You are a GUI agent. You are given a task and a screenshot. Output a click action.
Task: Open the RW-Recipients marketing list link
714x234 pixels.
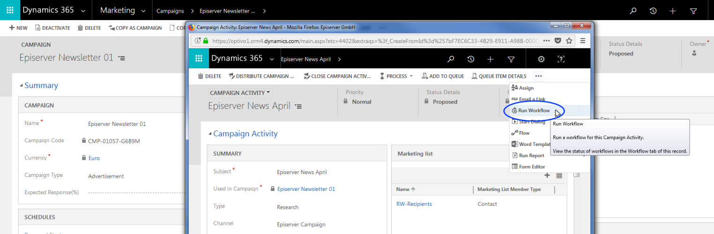click(414, 204)
